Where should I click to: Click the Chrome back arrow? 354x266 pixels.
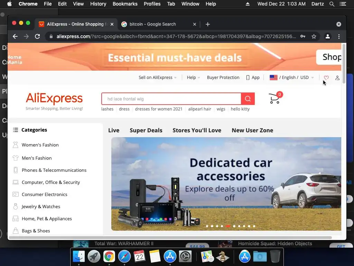[15, 36]
